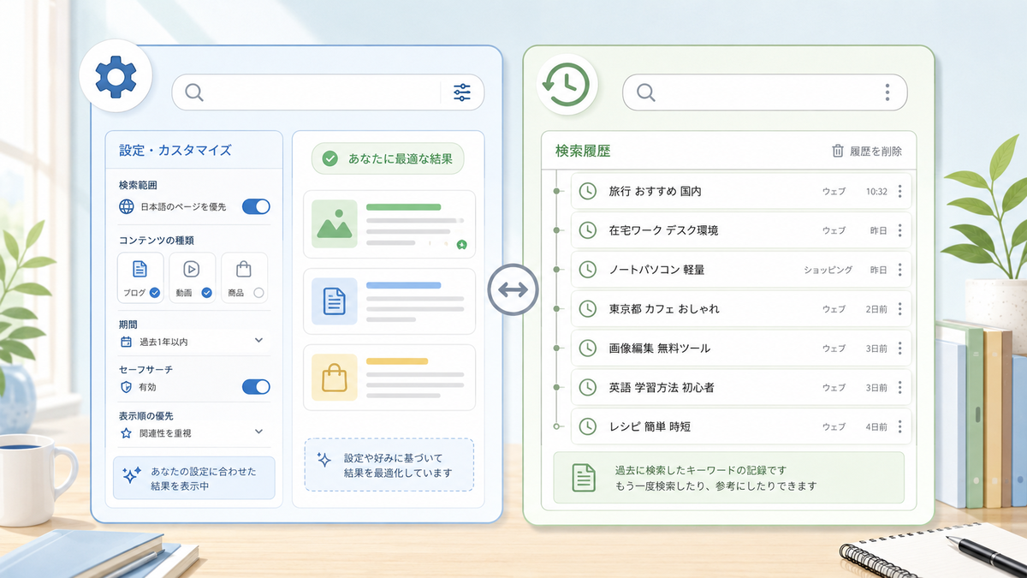This screenshot has height=578, width=1027.
Task: Click green checkmark in あなたに最適な結果 badge
Action: click(x=329, y=158)
